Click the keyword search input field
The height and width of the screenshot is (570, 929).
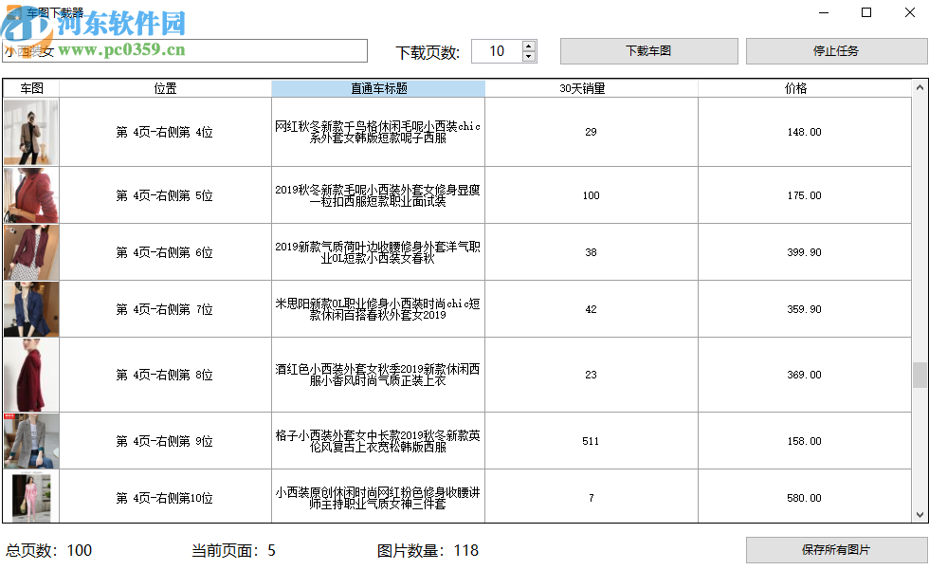185,51
